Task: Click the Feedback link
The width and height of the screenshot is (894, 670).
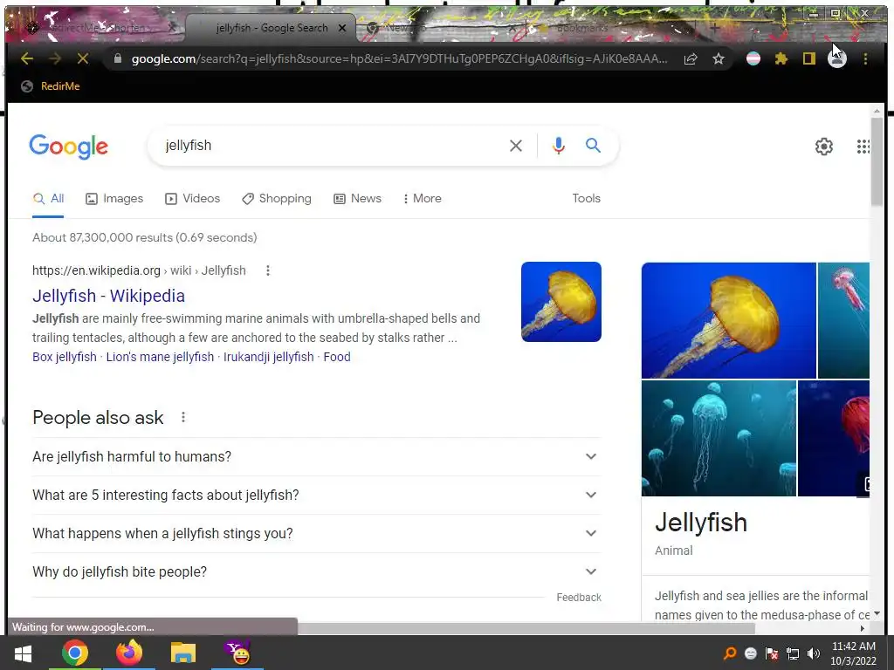Action: pyautogui.click(x=579, y=598)
